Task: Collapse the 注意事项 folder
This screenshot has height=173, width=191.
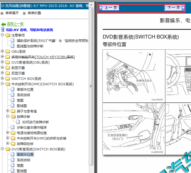Action: point(2,35)
